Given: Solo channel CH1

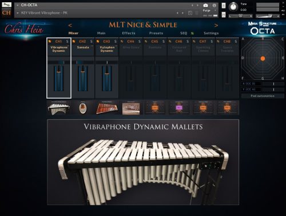Looking at the screenshot, I should 67,41.
